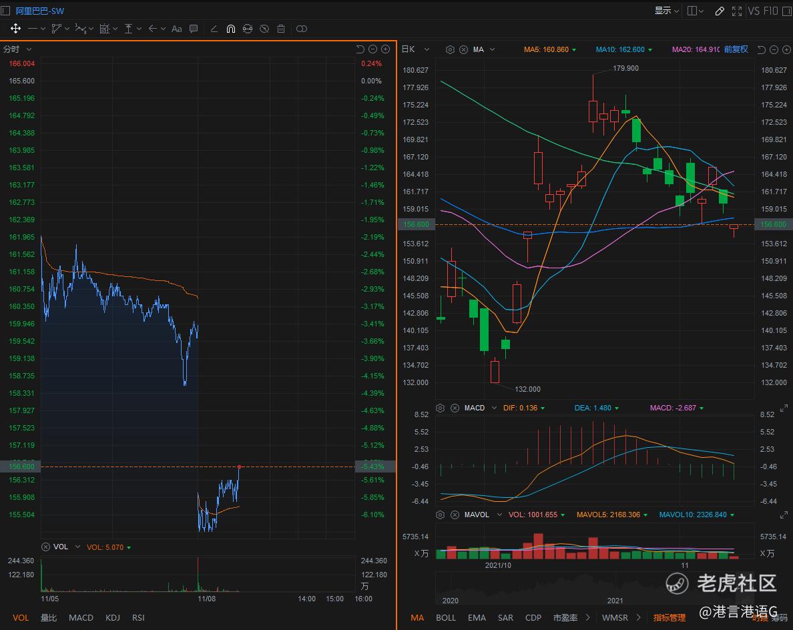Select the Aa text tool
This screenshot has width=793, height=630.
pyautogui.click(x=176, y=29)
